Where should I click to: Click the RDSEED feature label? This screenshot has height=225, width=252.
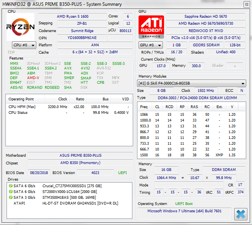click(x=52, y=88)
